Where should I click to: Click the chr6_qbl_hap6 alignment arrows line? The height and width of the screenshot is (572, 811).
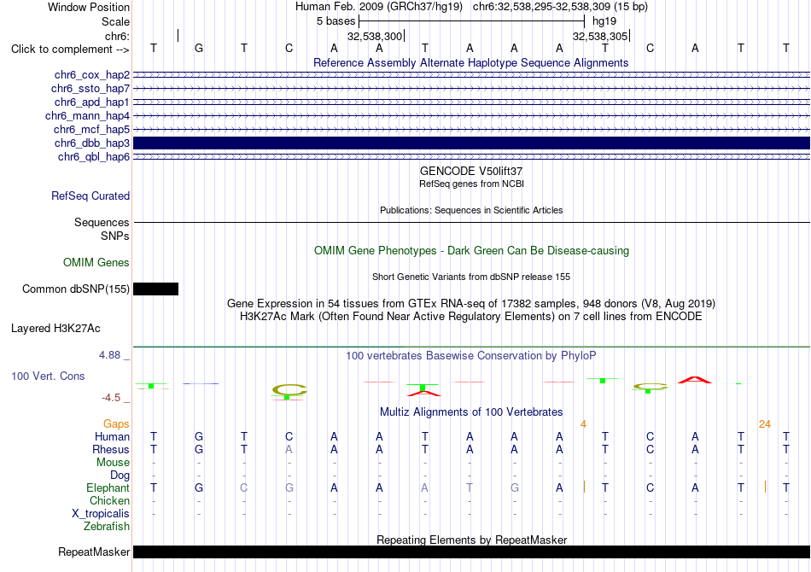[x=471, y=157]
